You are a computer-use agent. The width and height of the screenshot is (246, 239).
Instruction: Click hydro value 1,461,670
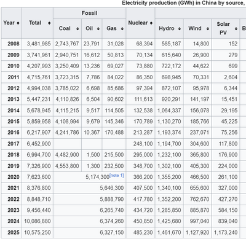169,233
